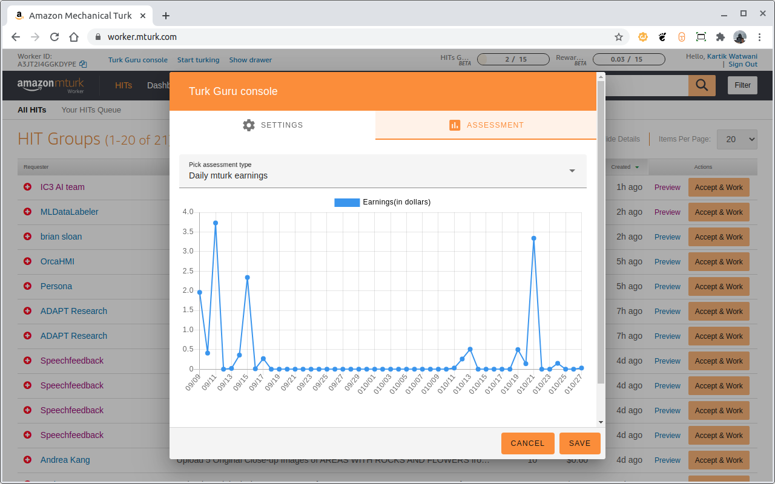Viewport: 775px width, 484px height.
Task: Click the magnifier search button
Action: pyautogui.click(x=702, y=85)
